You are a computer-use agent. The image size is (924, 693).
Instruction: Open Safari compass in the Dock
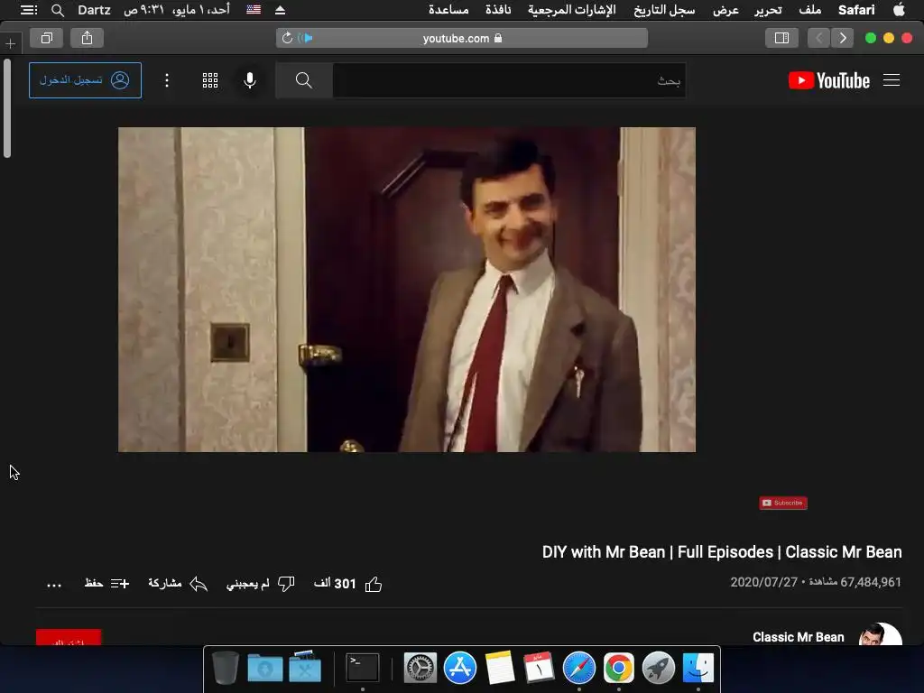578,668
